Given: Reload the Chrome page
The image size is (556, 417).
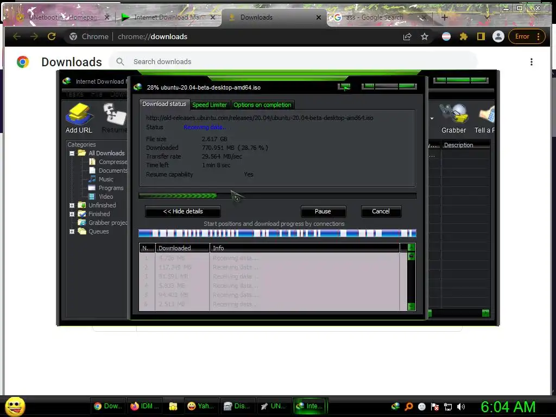Looking at the screenshot, I should (x=52, y=36).
